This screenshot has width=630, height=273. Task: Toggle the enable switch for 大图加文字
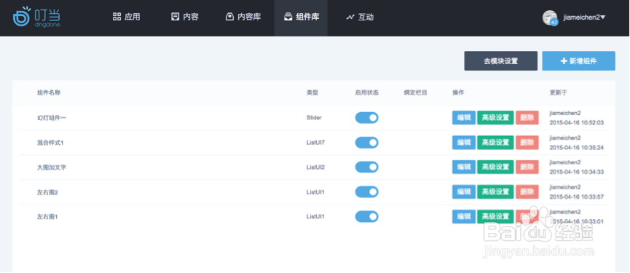coord(366,167)
